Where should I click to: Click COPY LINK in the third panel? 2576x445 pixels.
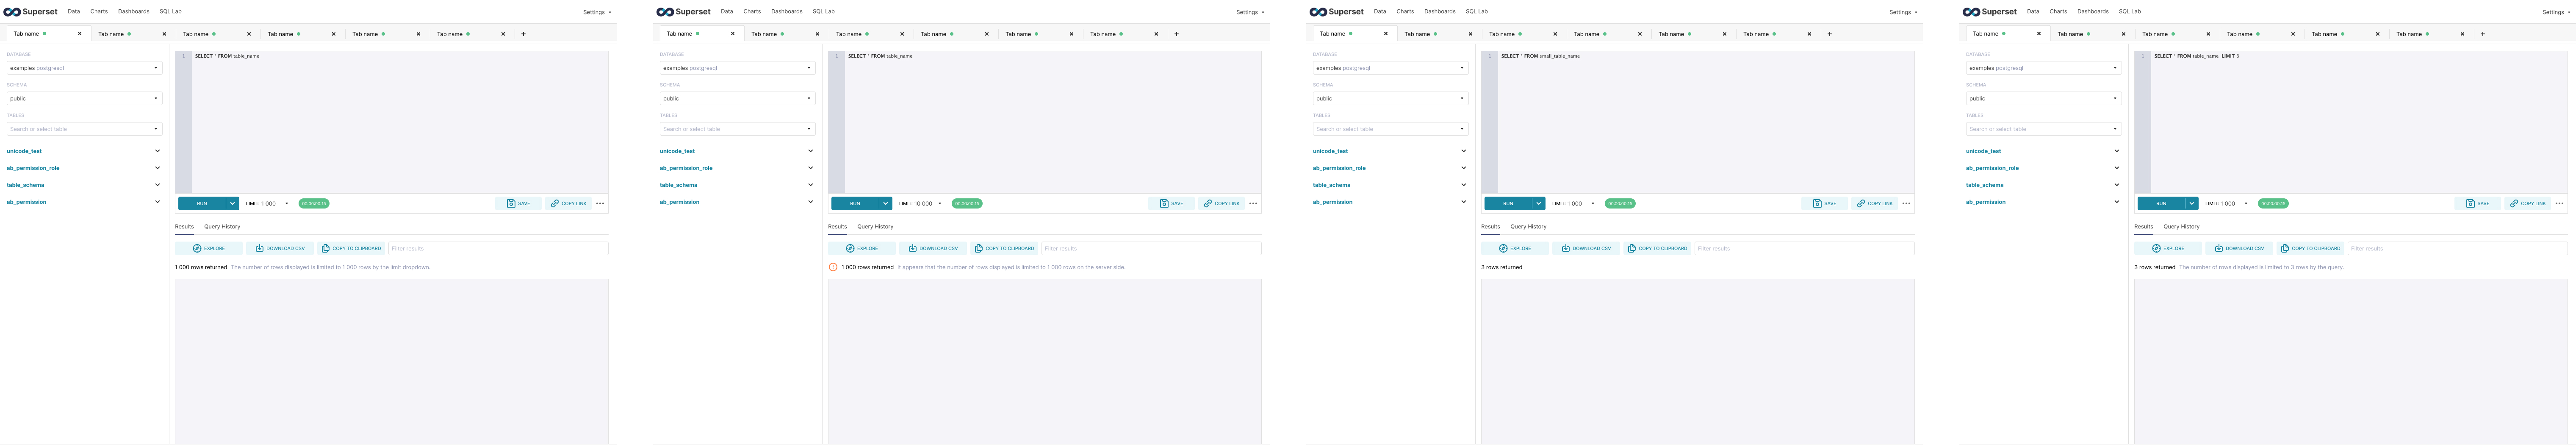(1874, 203)
